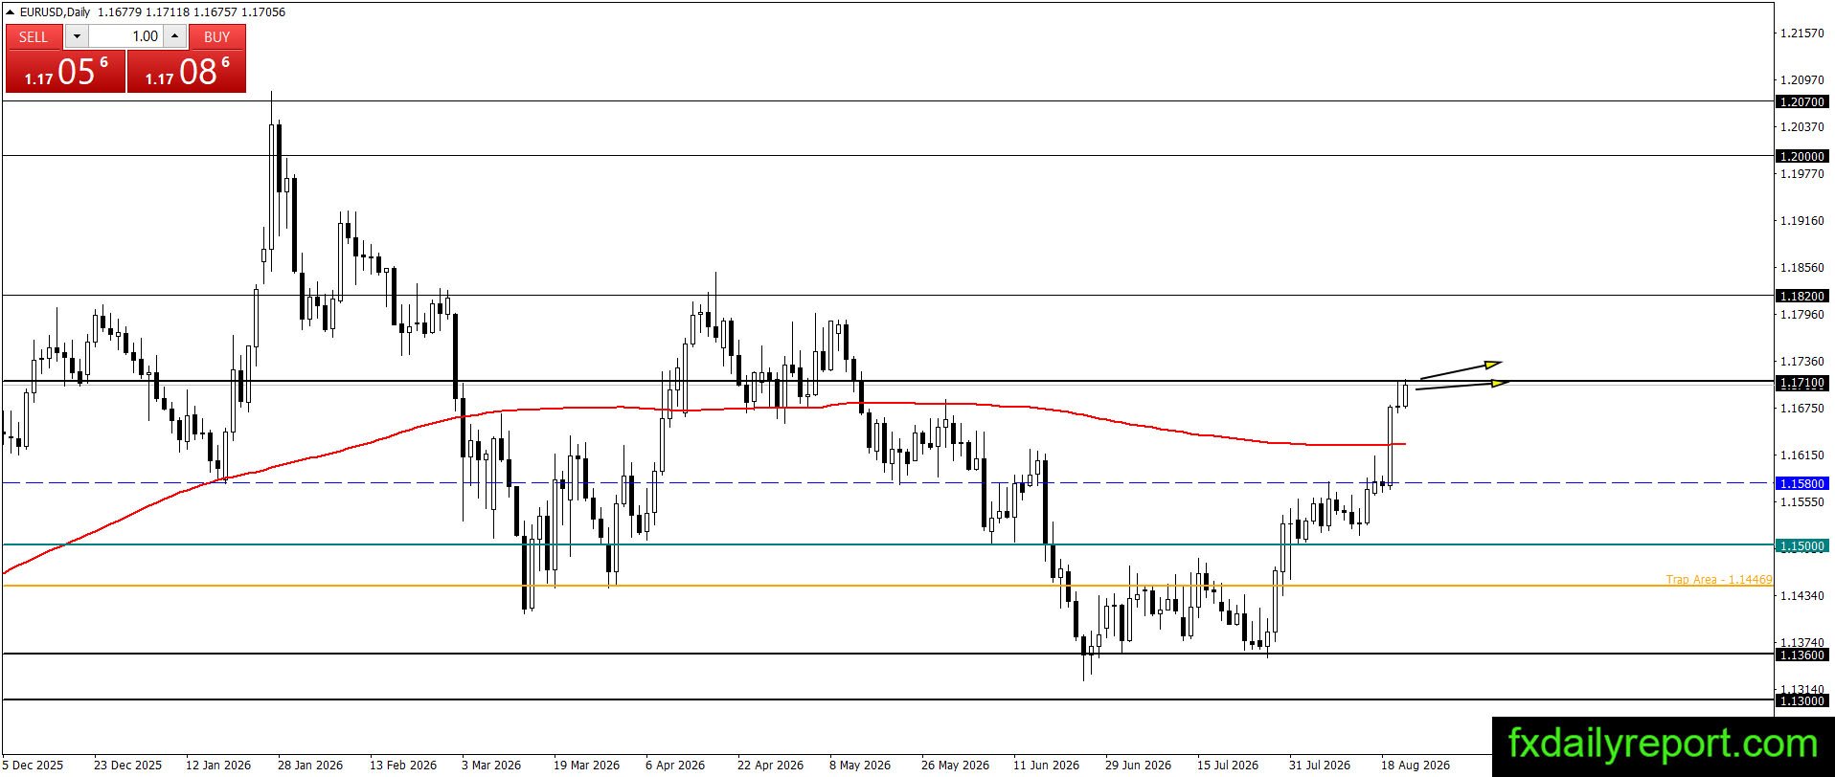Increase lot volume with up arrow

coord(174,36)
